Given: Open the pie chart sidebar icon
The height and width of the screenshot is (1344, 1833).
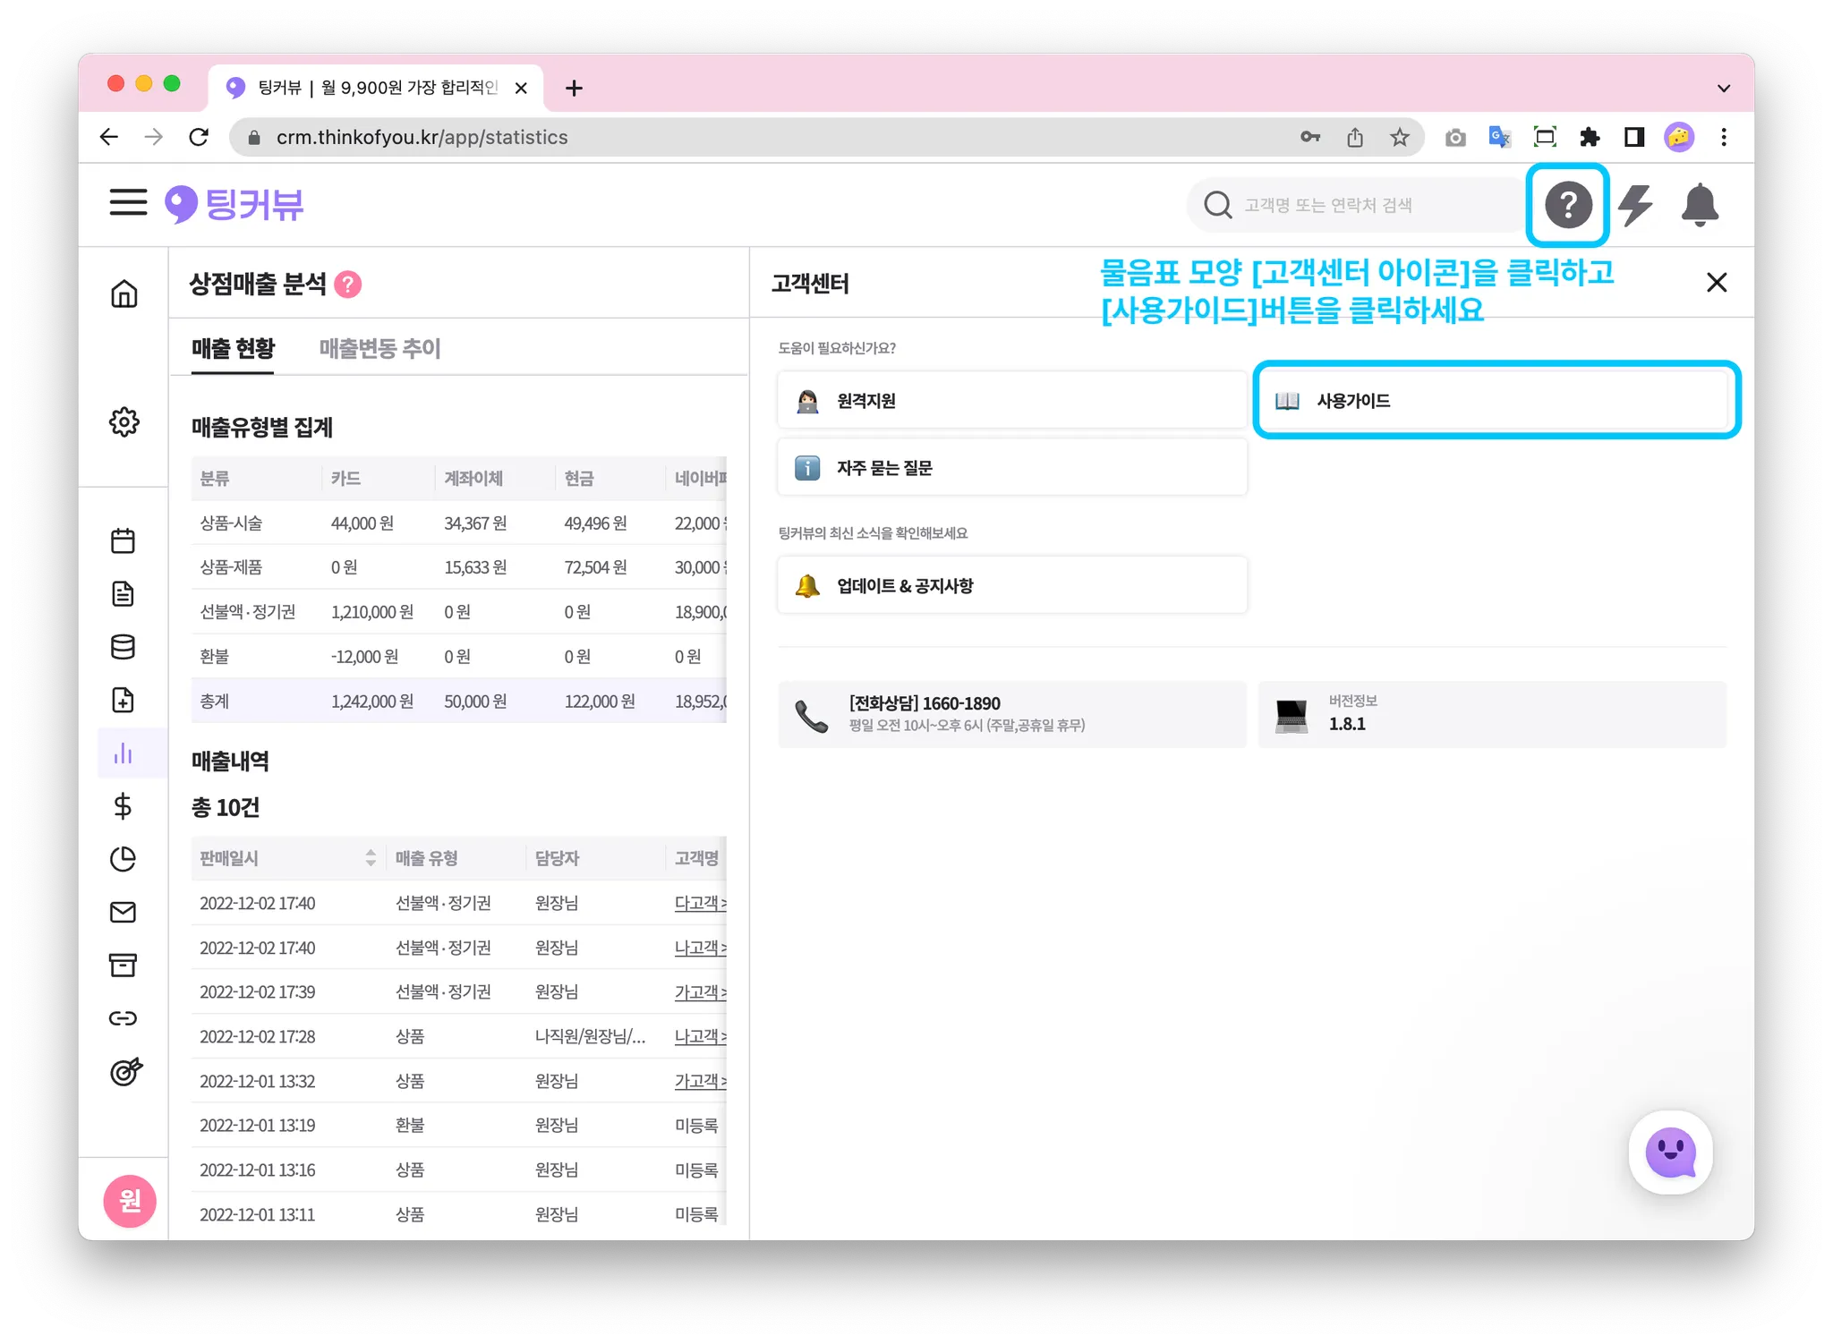Looking at the screenshot, I should (x=124, y=859).
